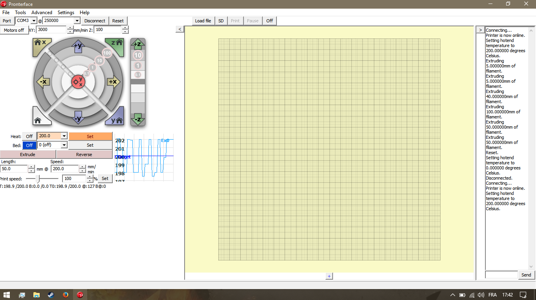Move Z up by the 0.1 step

pos(138,75)
